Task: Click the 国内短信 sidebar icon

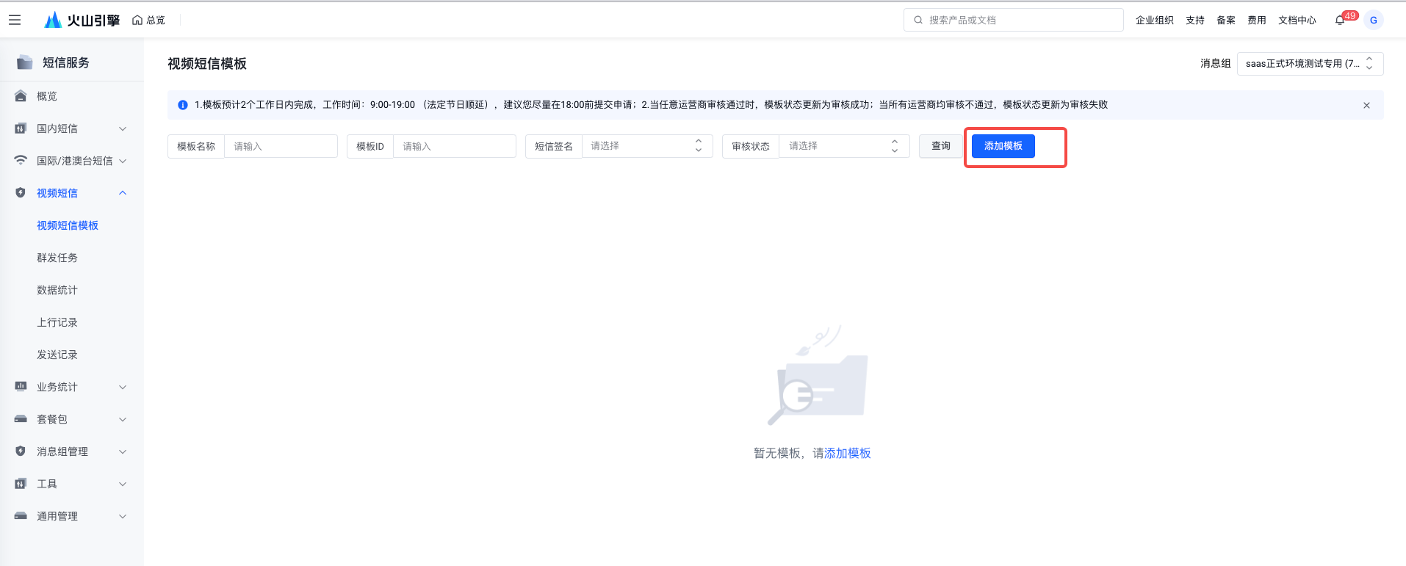Action: (21, 128)
